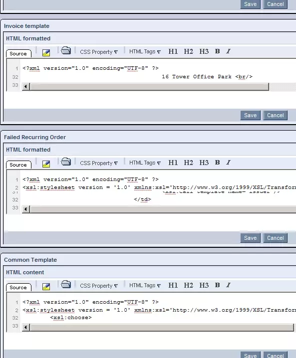Select Source tab in Common Template editor
The width and height of the screenshot is (296, 358).
[x=18, y=288]
